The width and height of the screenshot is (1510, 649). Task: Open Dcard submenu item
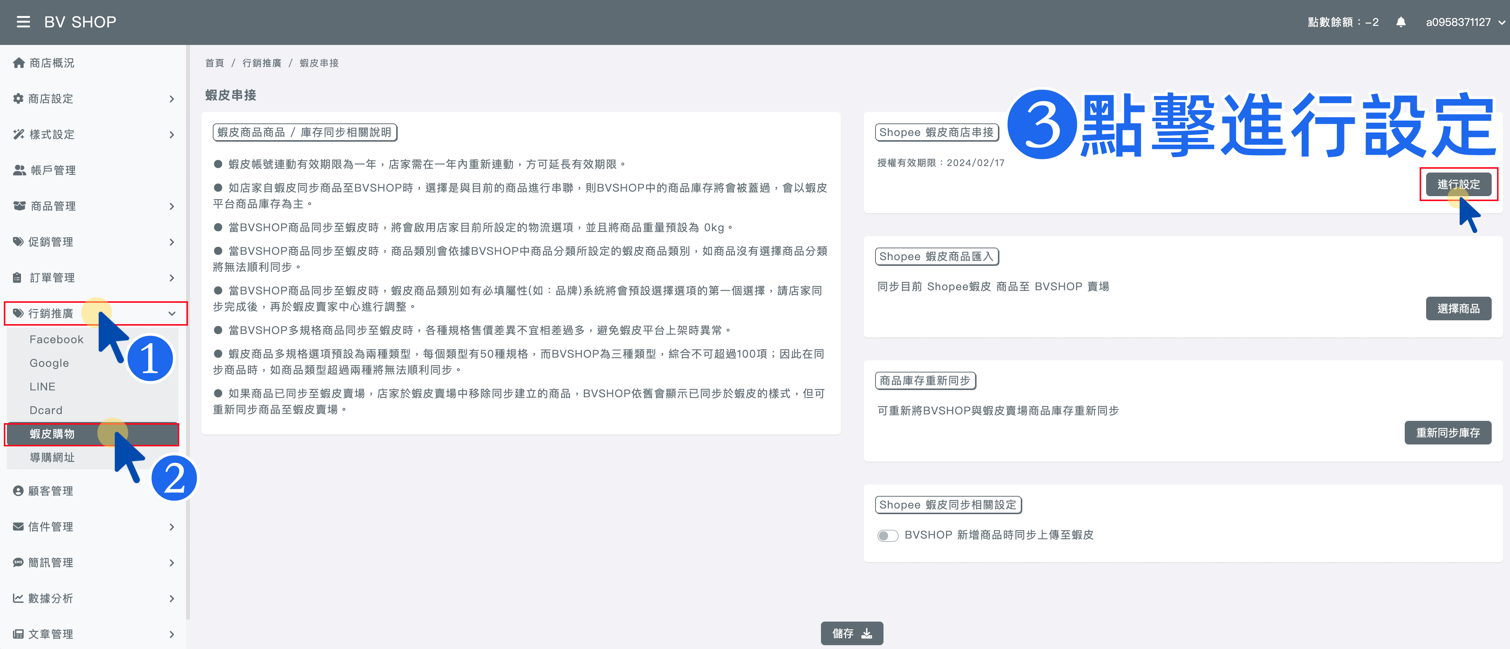[93, 410]
